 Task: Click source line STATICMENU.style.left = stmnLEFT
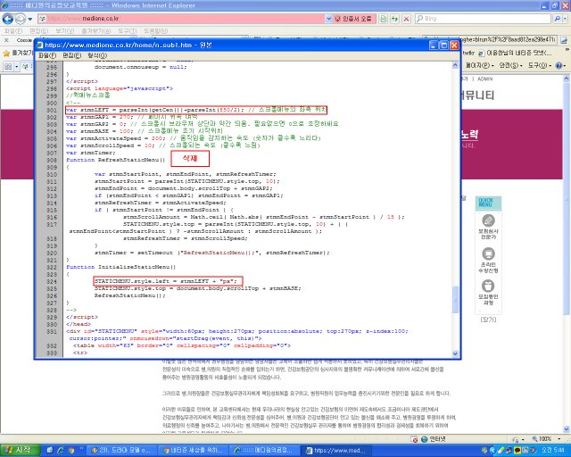[x=166, y=281]
